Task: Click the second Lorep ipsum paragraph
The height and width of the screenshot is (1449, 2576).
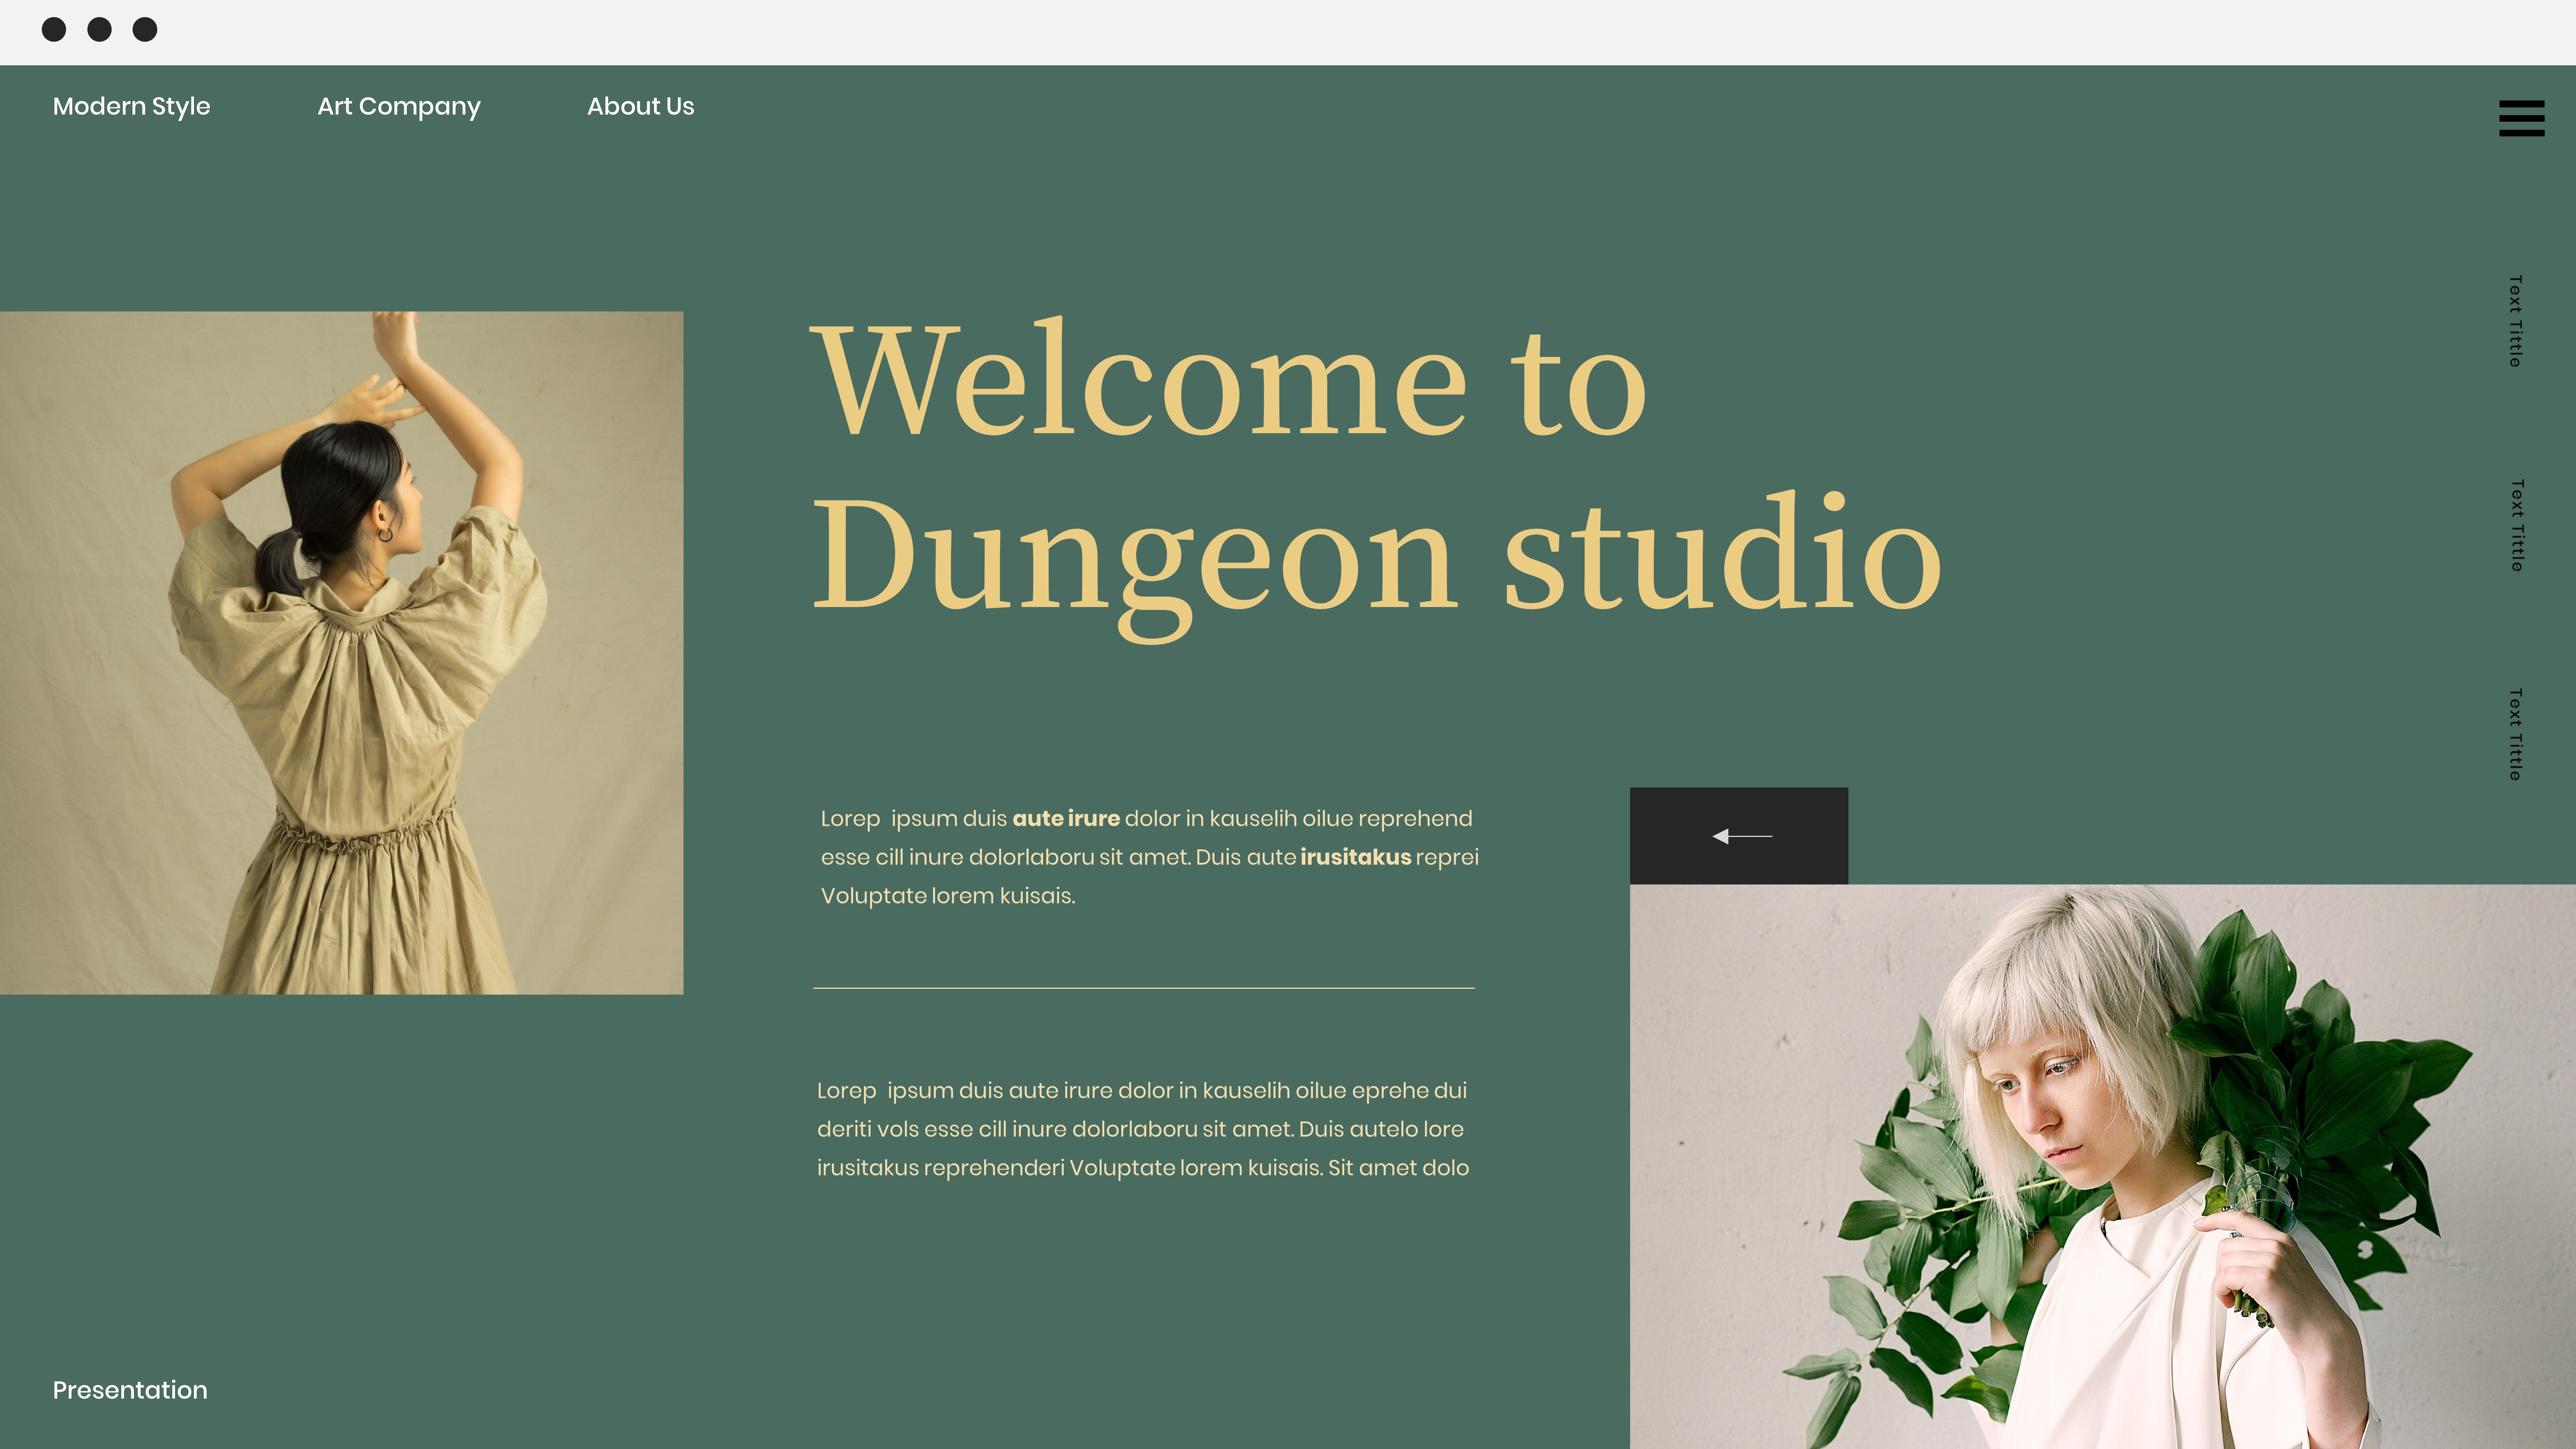Action: pos(1142,1129)
